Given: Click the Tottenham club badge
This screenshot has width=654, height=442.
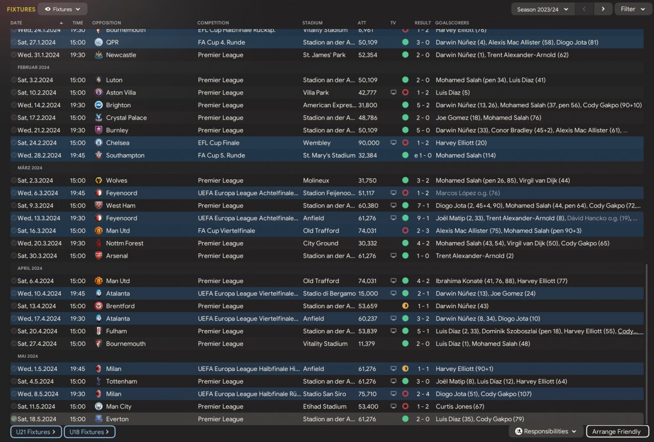Looking at the screenshot, I should (x=99, y=381).
